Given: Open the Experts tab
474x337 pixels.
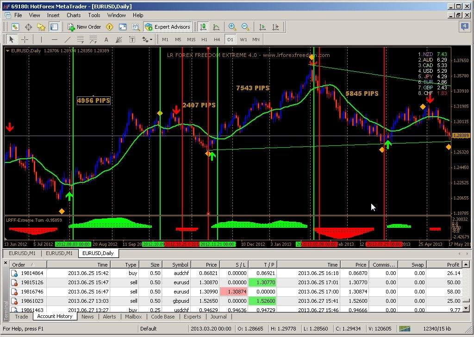Looking at the screenshot, I should (x=192, y=317).
